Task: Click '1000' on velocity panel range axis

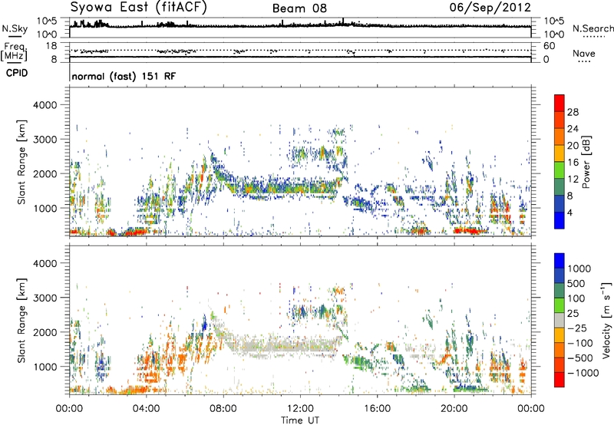Action: pyautogui.click(x=45, y=367)
